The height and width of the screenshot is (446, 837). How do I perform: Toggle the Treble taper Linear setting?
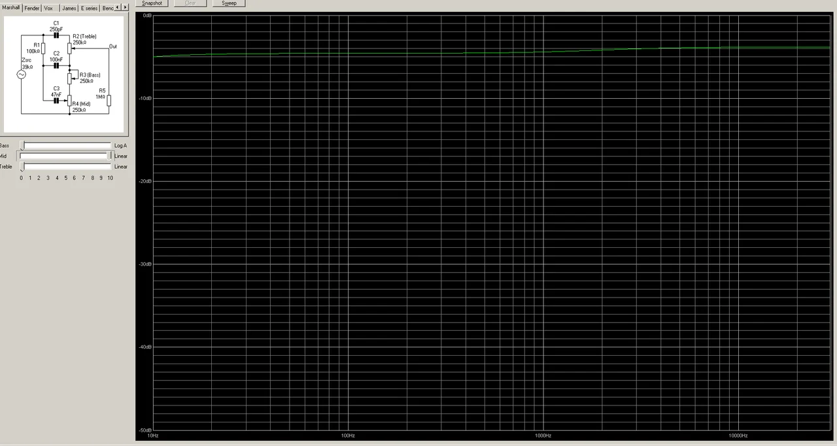point(120,166)
